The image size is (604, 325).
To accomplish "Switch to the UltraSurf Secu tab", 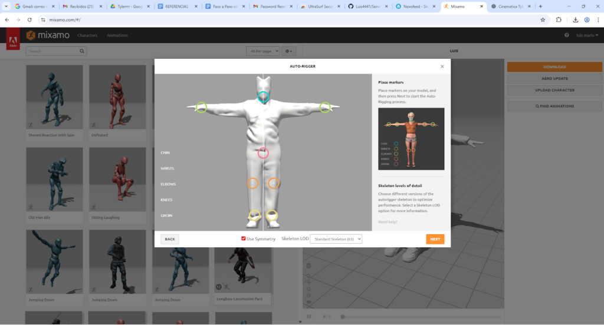I will [x=320, y=6].
